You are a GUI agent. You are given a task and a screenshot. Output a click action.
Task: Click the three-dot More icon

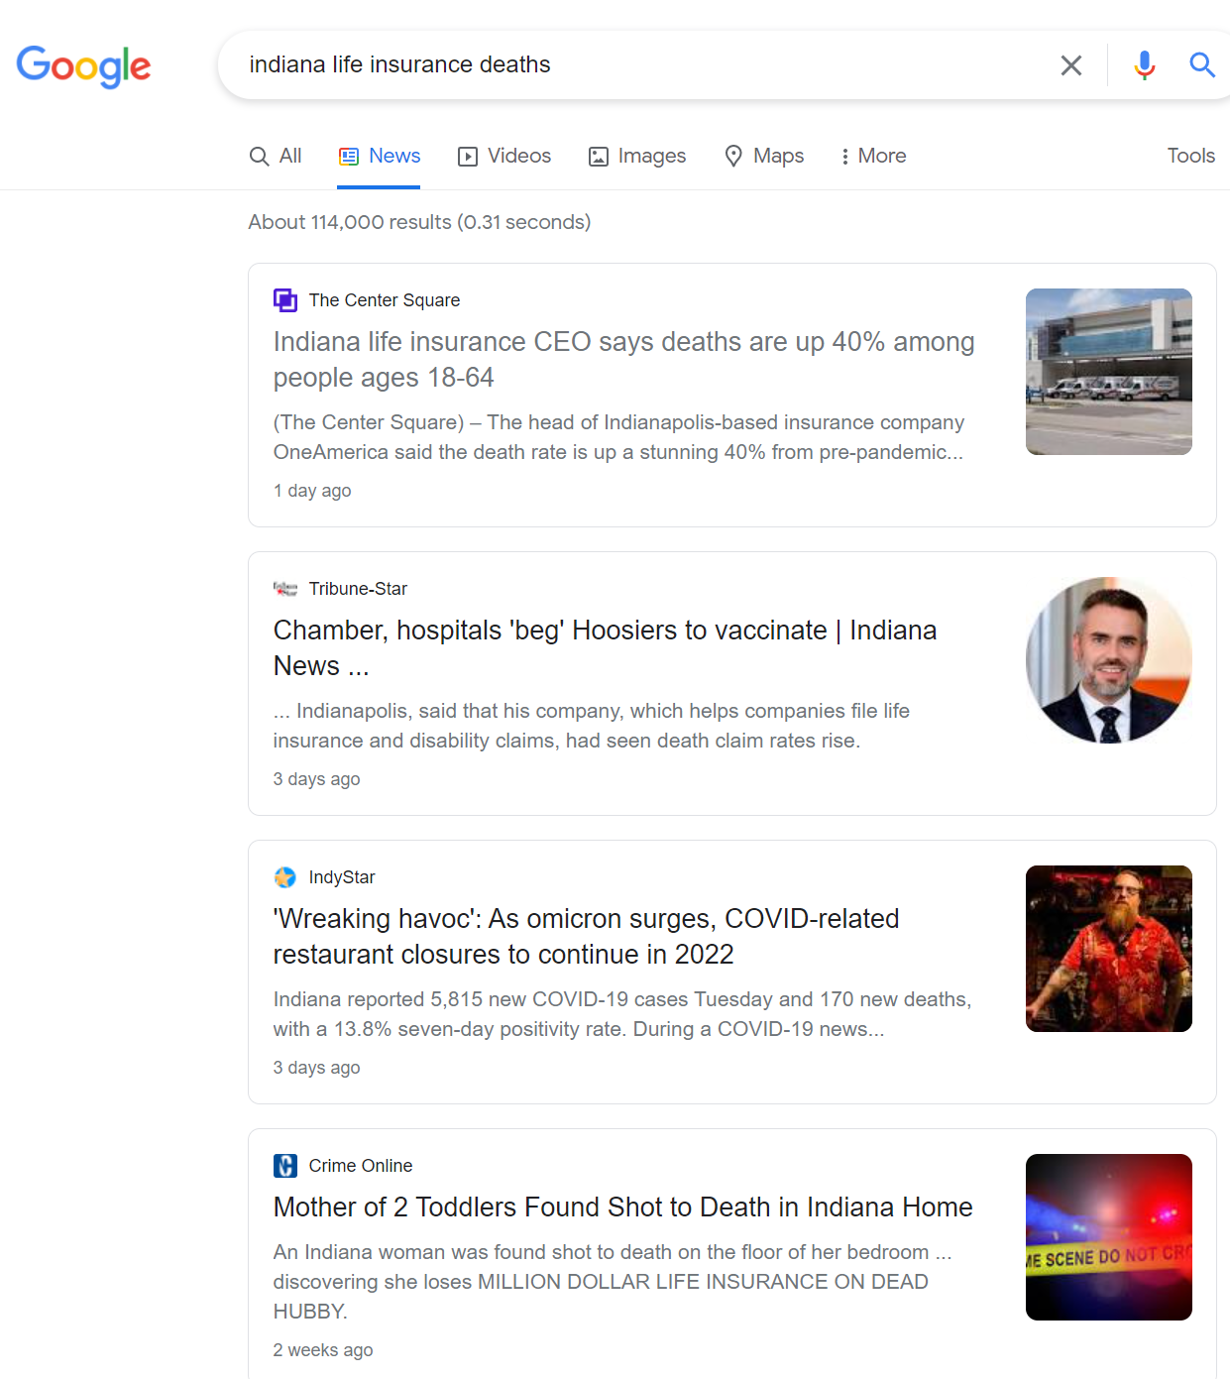pos(844,157)
